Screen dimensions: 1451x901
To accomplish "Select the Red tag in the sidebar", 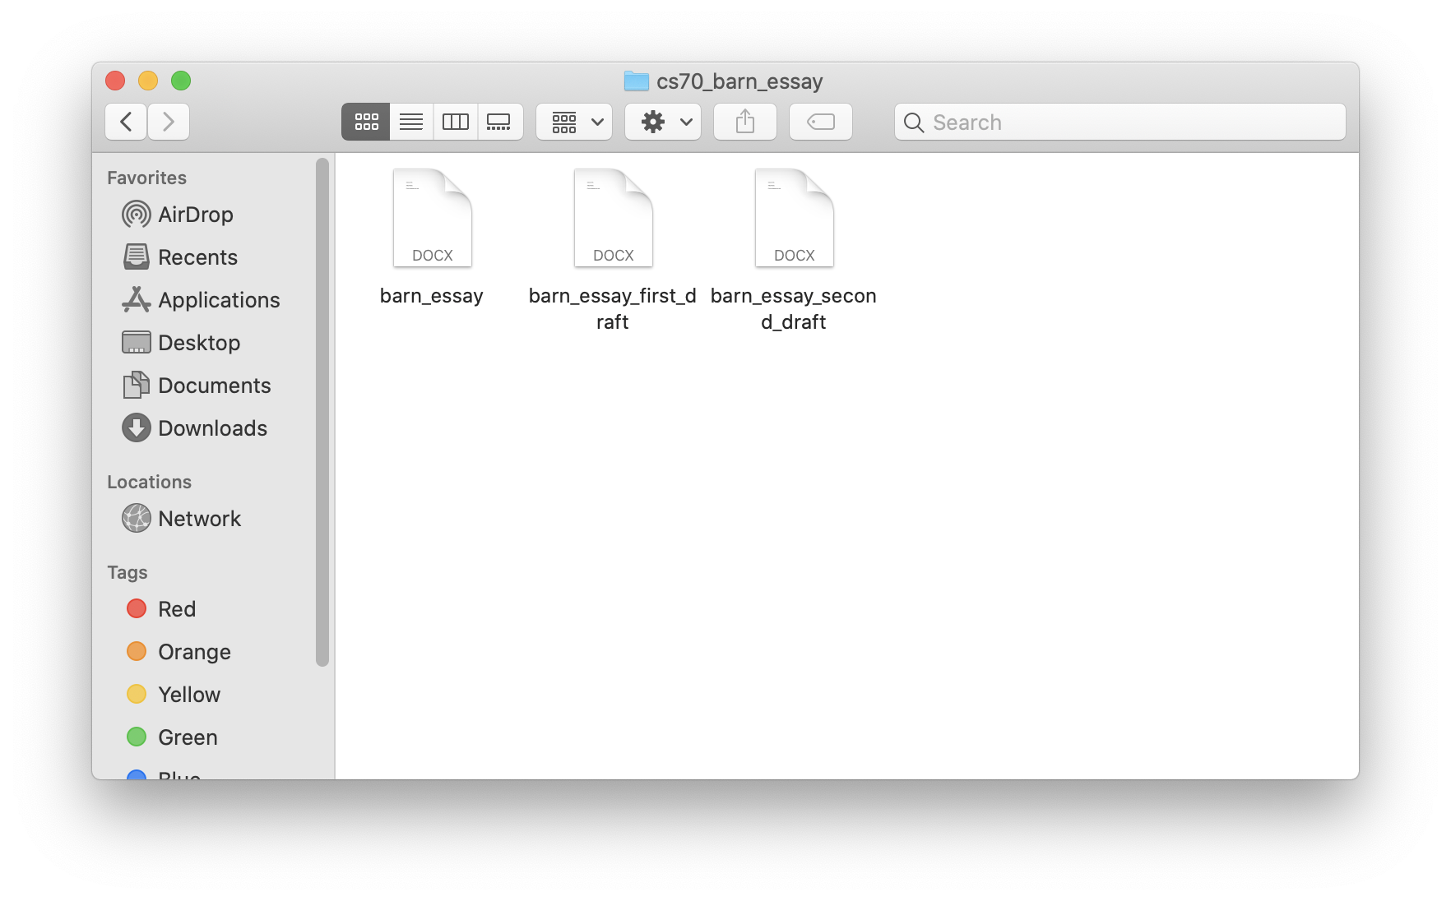I will pyautogui.click(x=176, y=608).
